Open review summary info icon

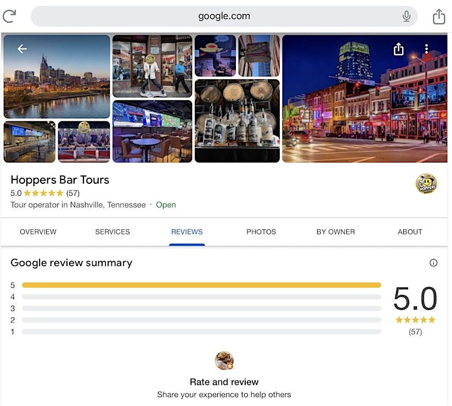(x=433, y=263)
